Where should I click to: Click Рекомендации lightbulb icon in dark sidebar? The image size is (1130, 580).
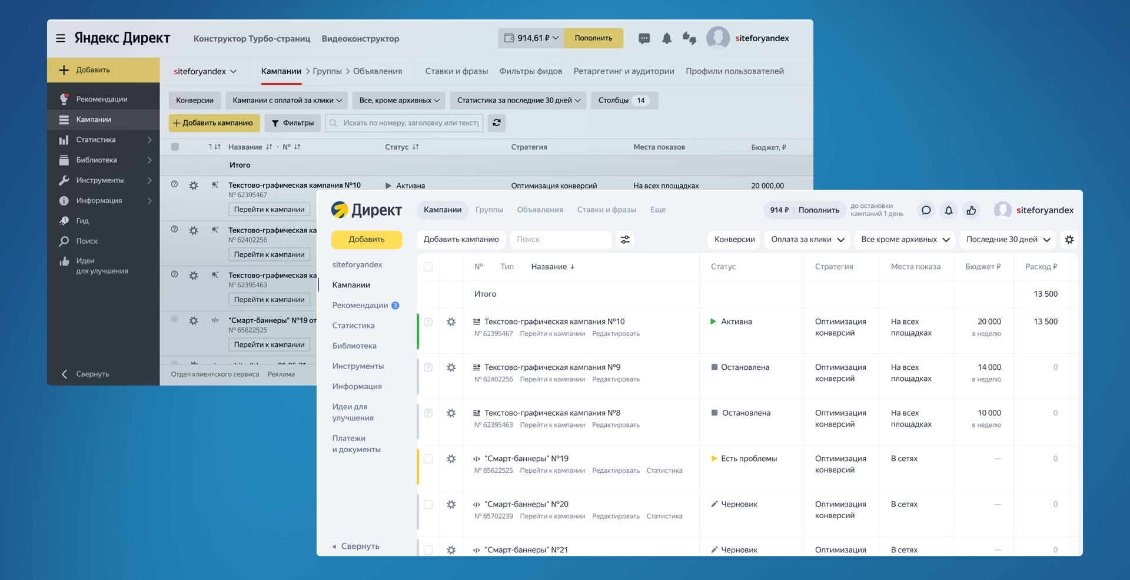(64, 99)
